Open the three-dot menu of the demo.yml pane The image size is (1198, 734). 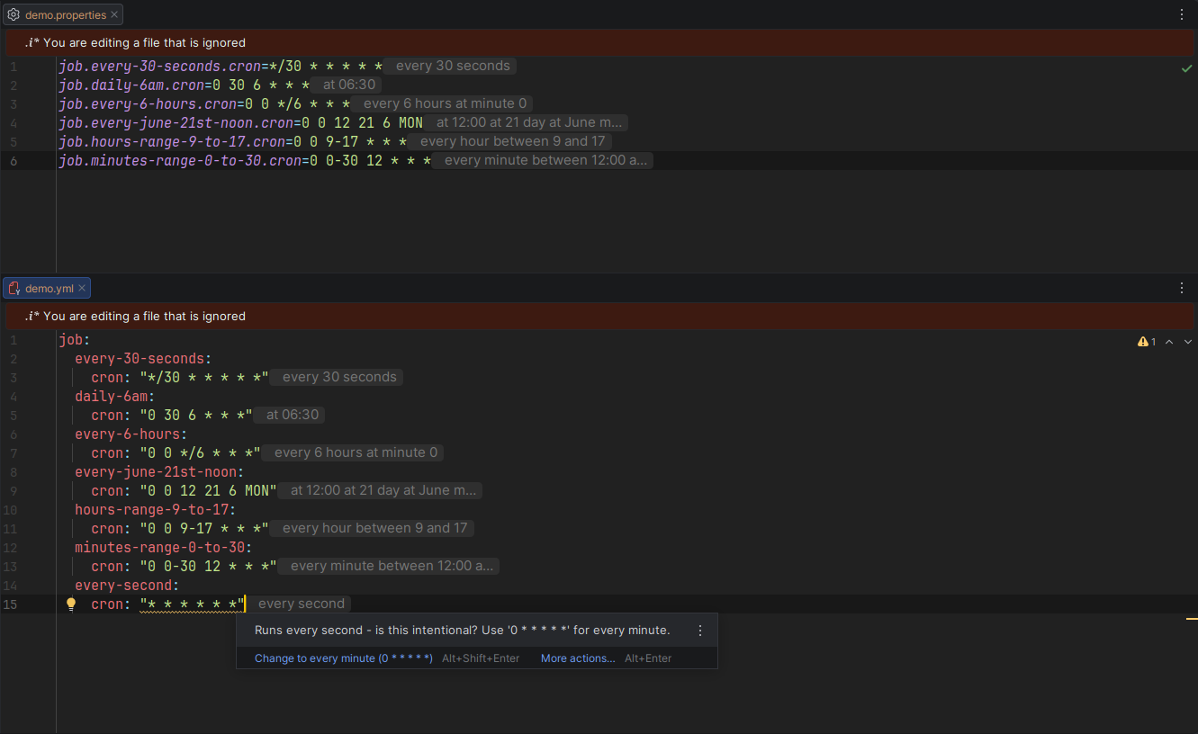pos(1182,288)
